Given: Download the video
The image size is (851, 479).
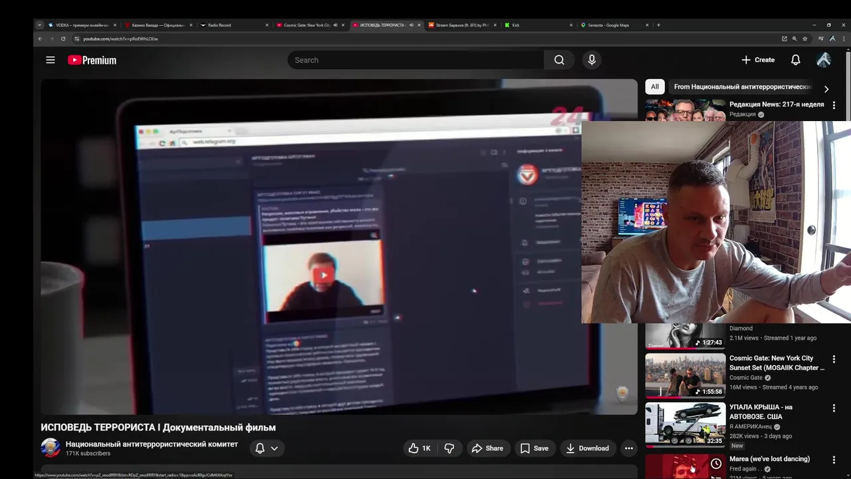Looking at the screenshot, I should pyautogui.click(x=587, y=448).
